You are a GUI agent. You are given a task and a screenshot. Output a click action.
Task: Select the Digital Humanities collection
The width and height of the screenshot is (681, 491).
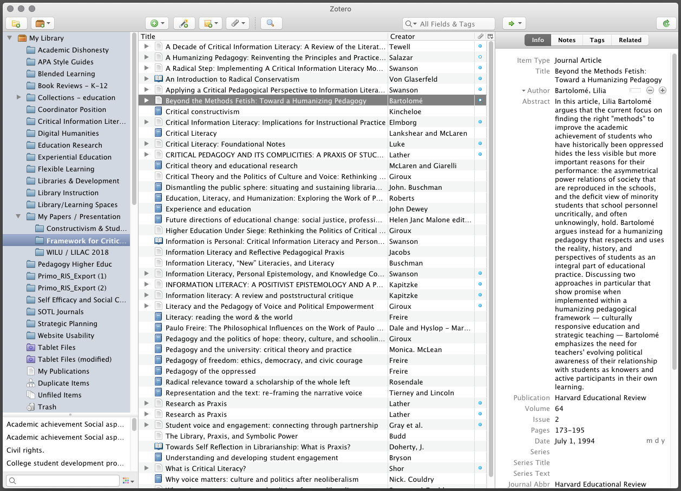point(68,133)
